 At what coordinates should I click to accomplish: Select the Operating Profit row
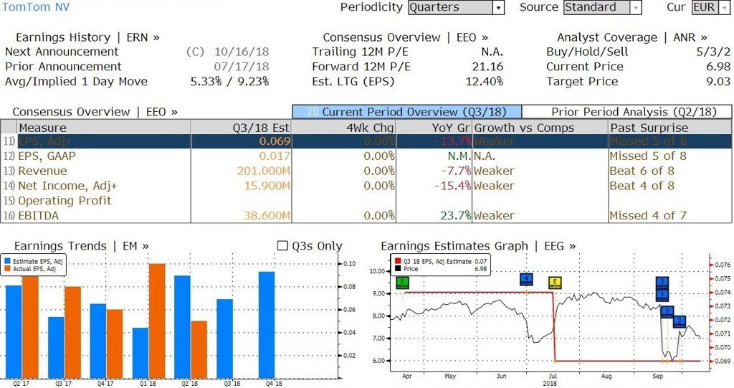[366, 201]
